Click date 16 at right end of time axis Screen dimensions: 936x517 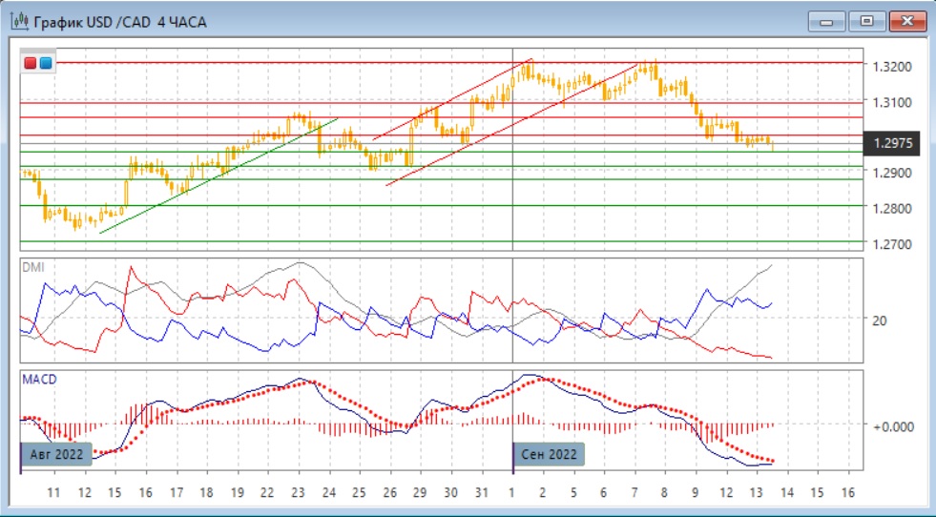[846, 493]
